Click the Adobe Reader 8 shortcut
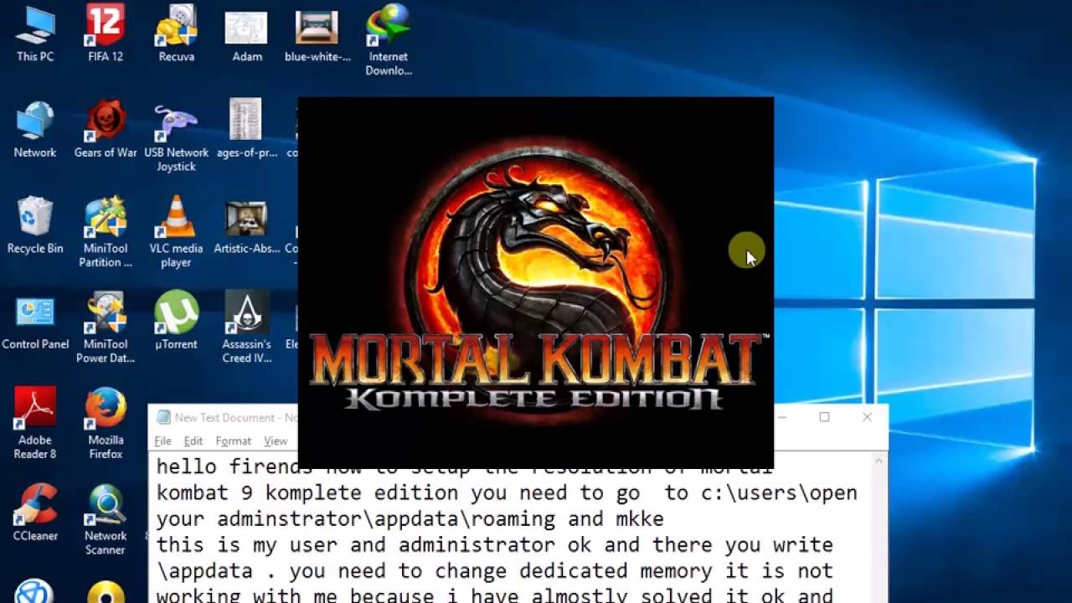This screenshot has width=1072, height=603. tap(35, 423)
